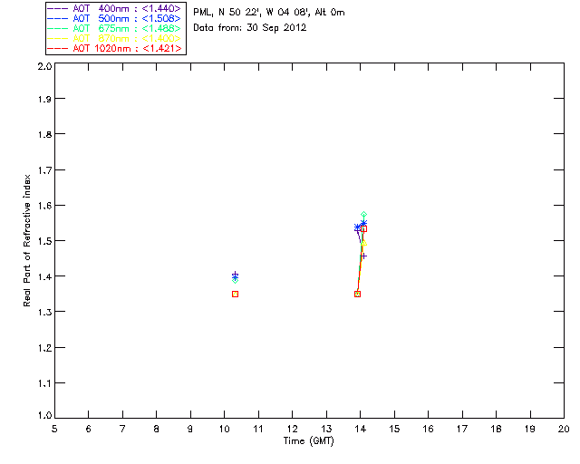
Task: Click the AOT 1020nm legend entry
Action: [114, 48]
